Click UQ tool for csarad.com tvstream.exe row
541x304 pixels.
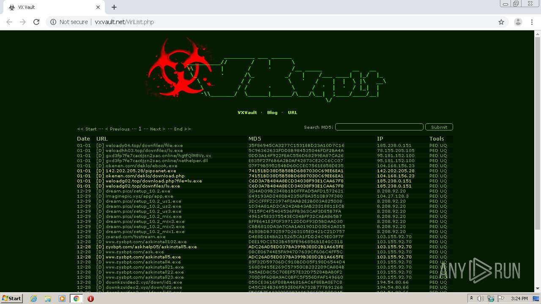(x=443, y=237)
